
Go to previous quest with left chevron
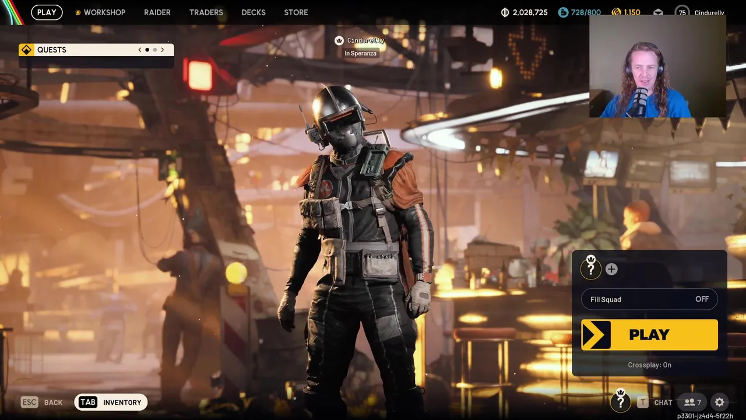coord(140,50)
